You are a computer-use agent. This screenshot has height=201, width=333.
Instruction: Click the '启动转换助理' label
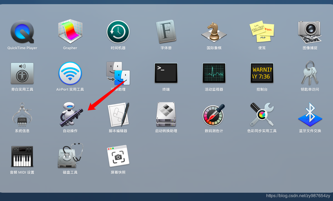click(x=166, y=131)
